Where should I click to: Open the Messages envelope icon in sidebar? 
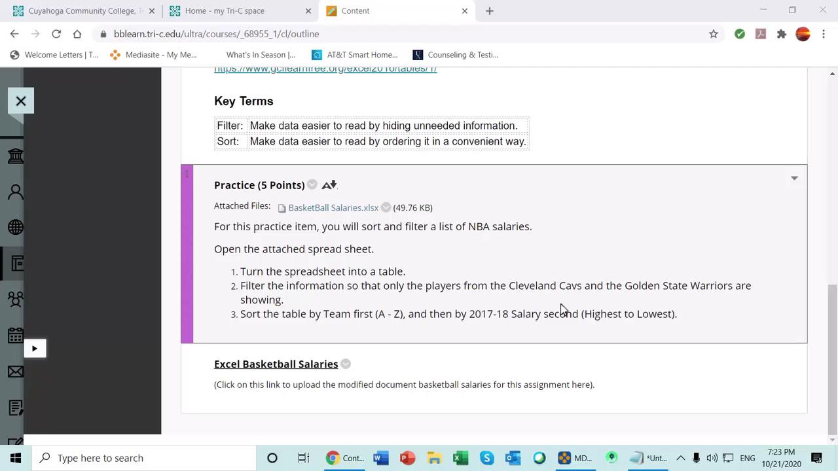pos(16,372)
